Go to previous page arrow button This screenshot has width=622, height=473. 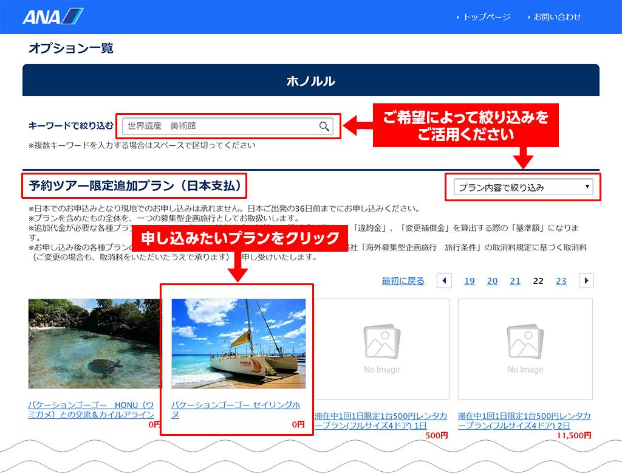(x=445, y=281)
